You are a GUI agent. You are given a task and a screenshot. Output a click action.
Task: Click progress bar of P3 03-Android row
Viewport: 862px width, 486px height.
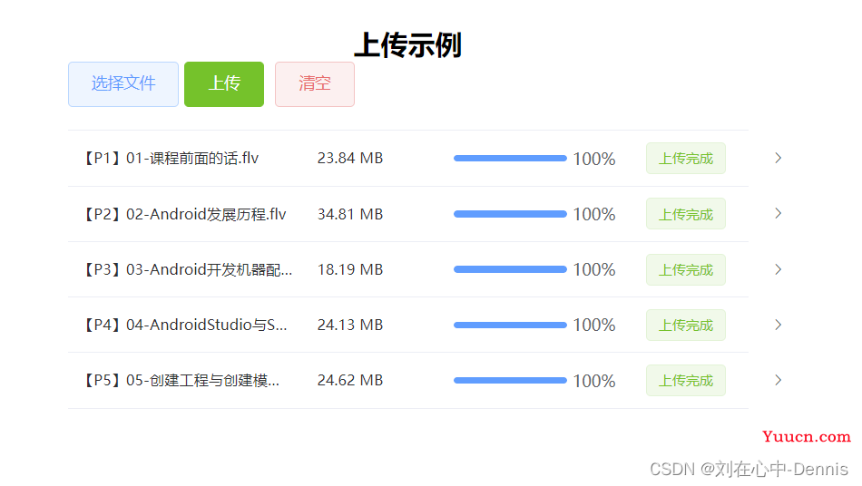click(x=510, y=269)
